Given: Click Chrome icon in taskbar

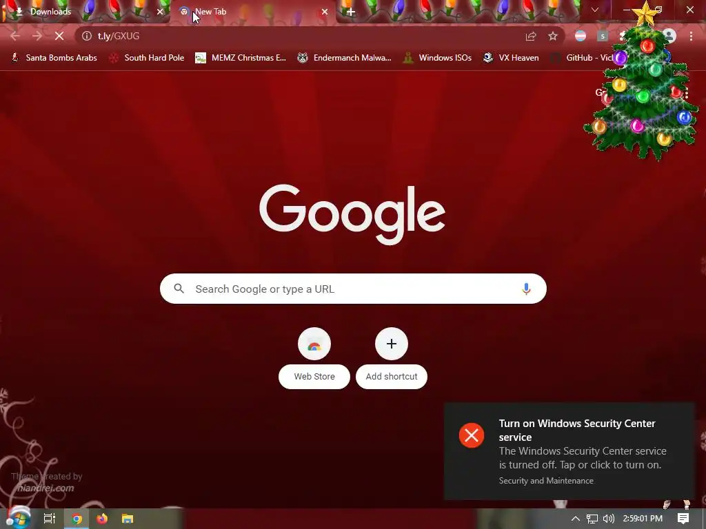Looking at the screenshot, I should (x=77, y=519).
